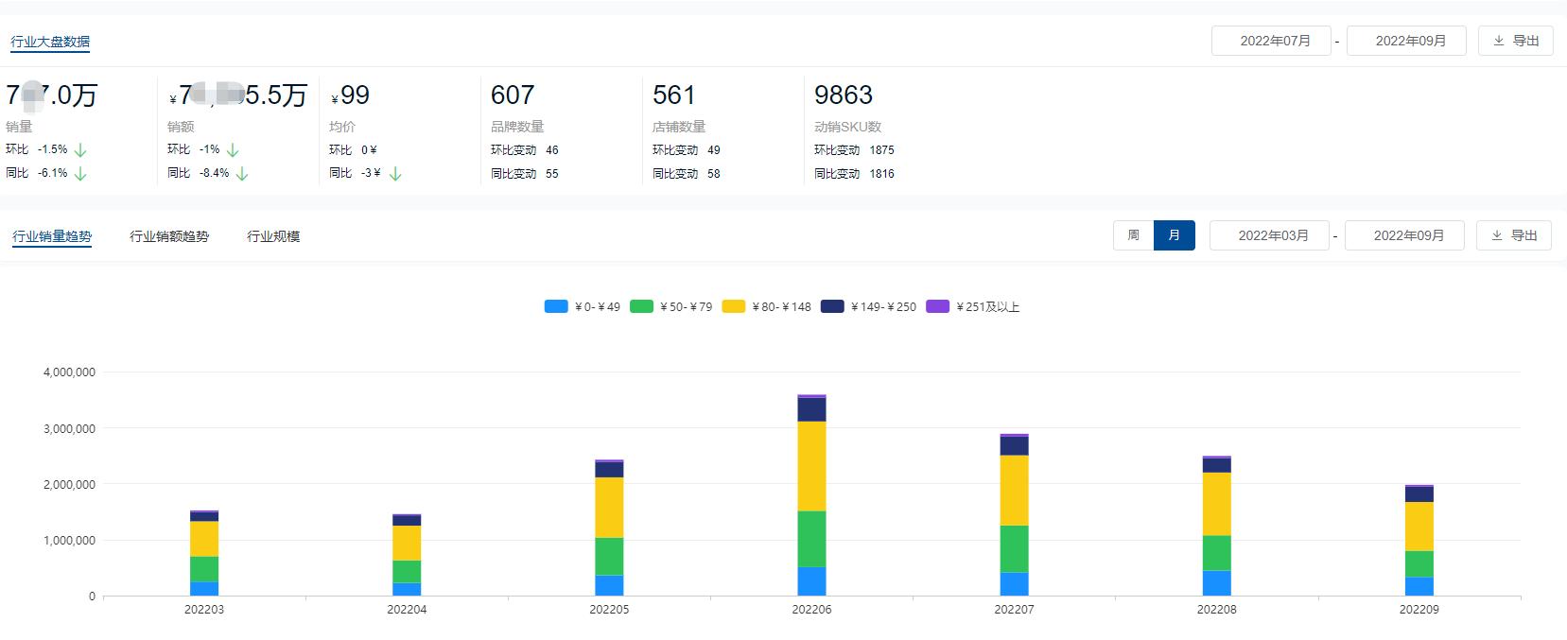
Task: Click the 9863 active SKU value
Action: click(844, 95)
